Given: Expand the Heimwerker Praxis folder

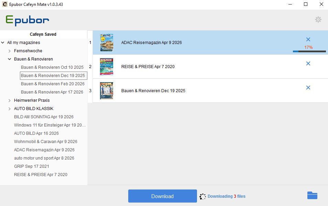Looking at the screenshot, I should 10,100.
